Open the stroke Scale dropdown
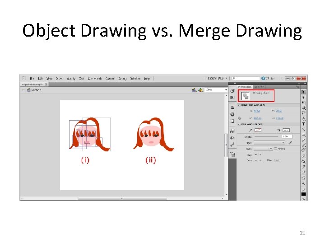Viewport: 325px width, 244px height. (263, 149)
